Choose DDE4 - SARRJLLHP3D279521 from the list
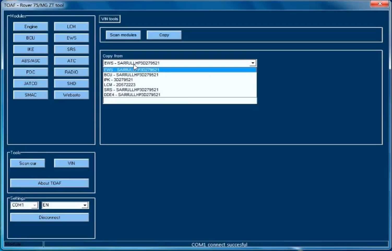 pyautogui.click(x=180, y=95)
